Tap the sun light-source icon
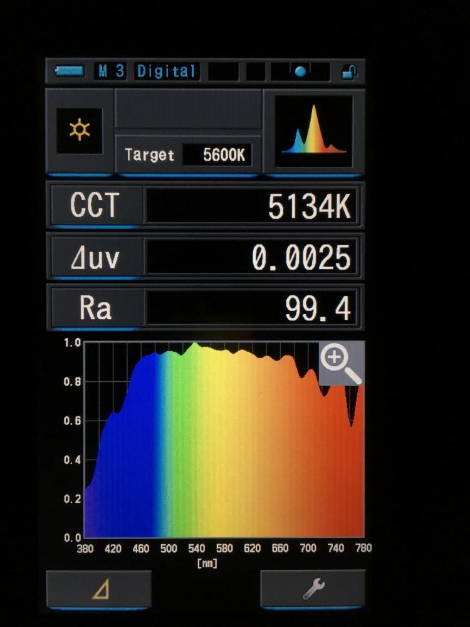Viewport: 470px width, 627px height. (80, 130)
